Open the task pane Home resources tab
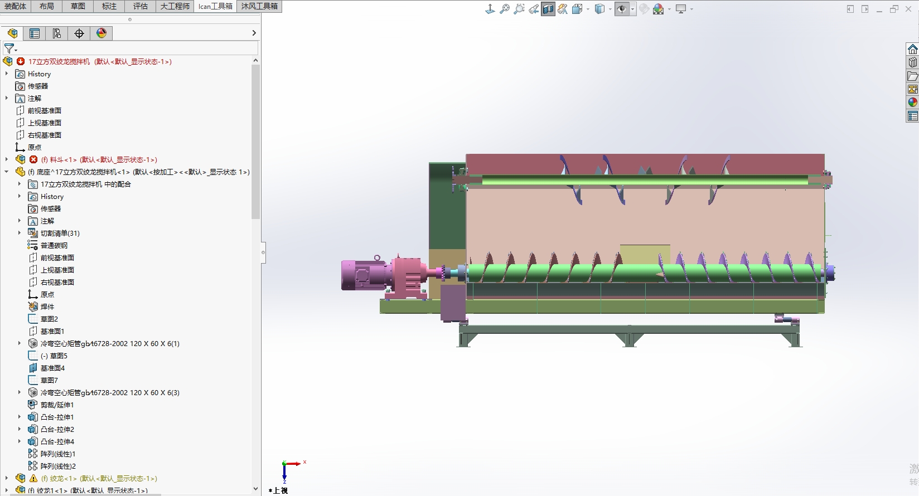This screenshot has height=496, width=919. [x=912, y=49]
